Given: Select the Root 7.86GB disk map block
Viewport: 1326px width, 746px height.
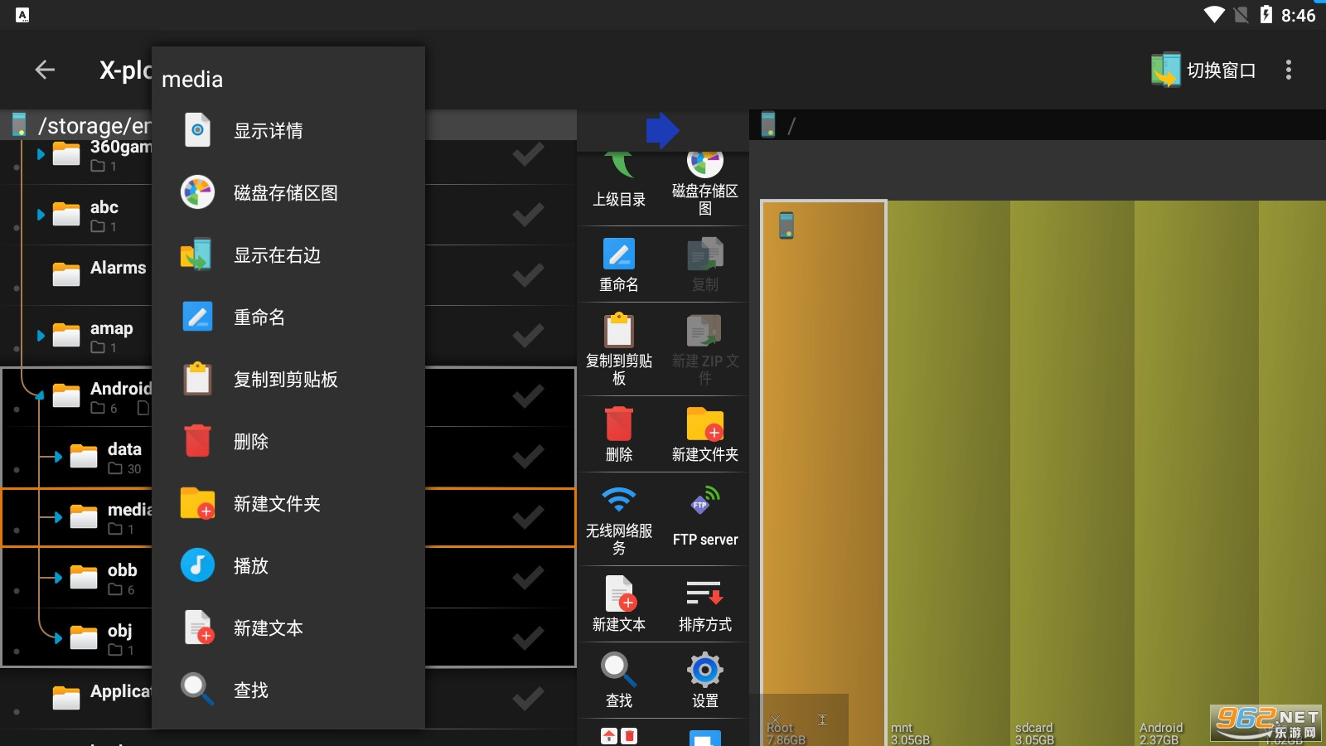Looking at the screenshot, I should point(823,472).
